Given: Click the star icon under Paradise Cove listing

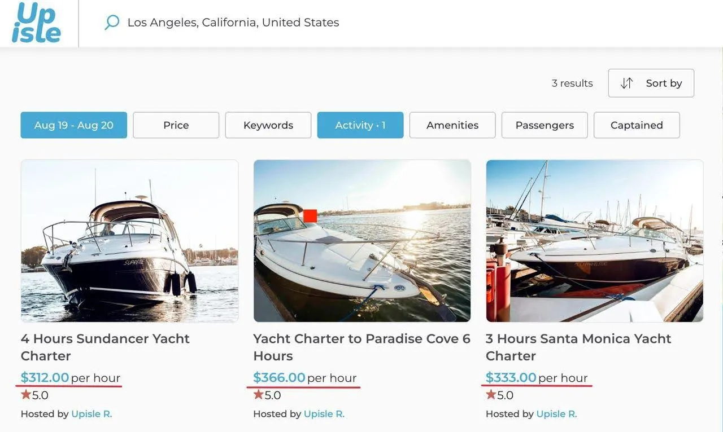Looking at the screenshot, I should click(x=257, y=395).
